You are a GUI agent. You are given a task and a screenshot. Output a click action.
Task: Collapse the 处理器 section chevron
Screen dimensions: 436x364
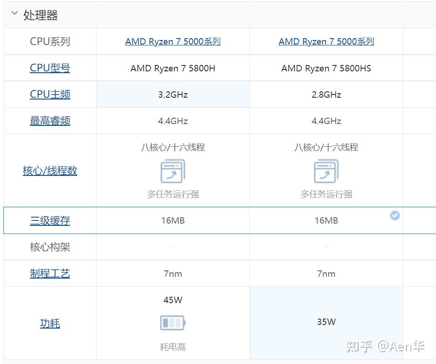point(15,13)
